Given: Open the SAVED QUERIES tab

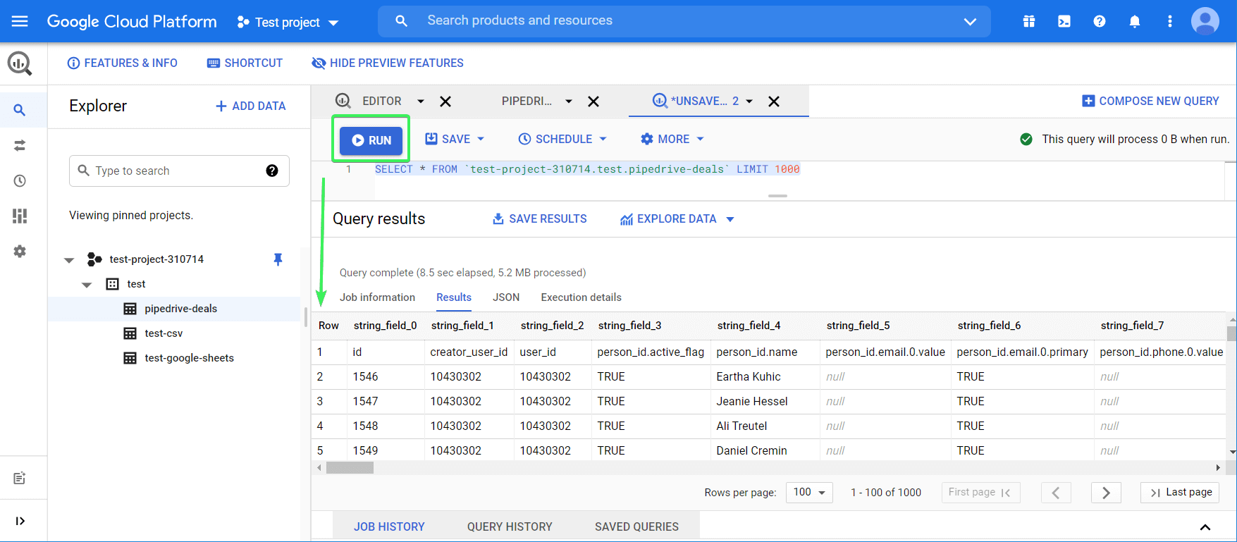Looking at the screenshot, I should pyautogui.click(x=636, y=527).
